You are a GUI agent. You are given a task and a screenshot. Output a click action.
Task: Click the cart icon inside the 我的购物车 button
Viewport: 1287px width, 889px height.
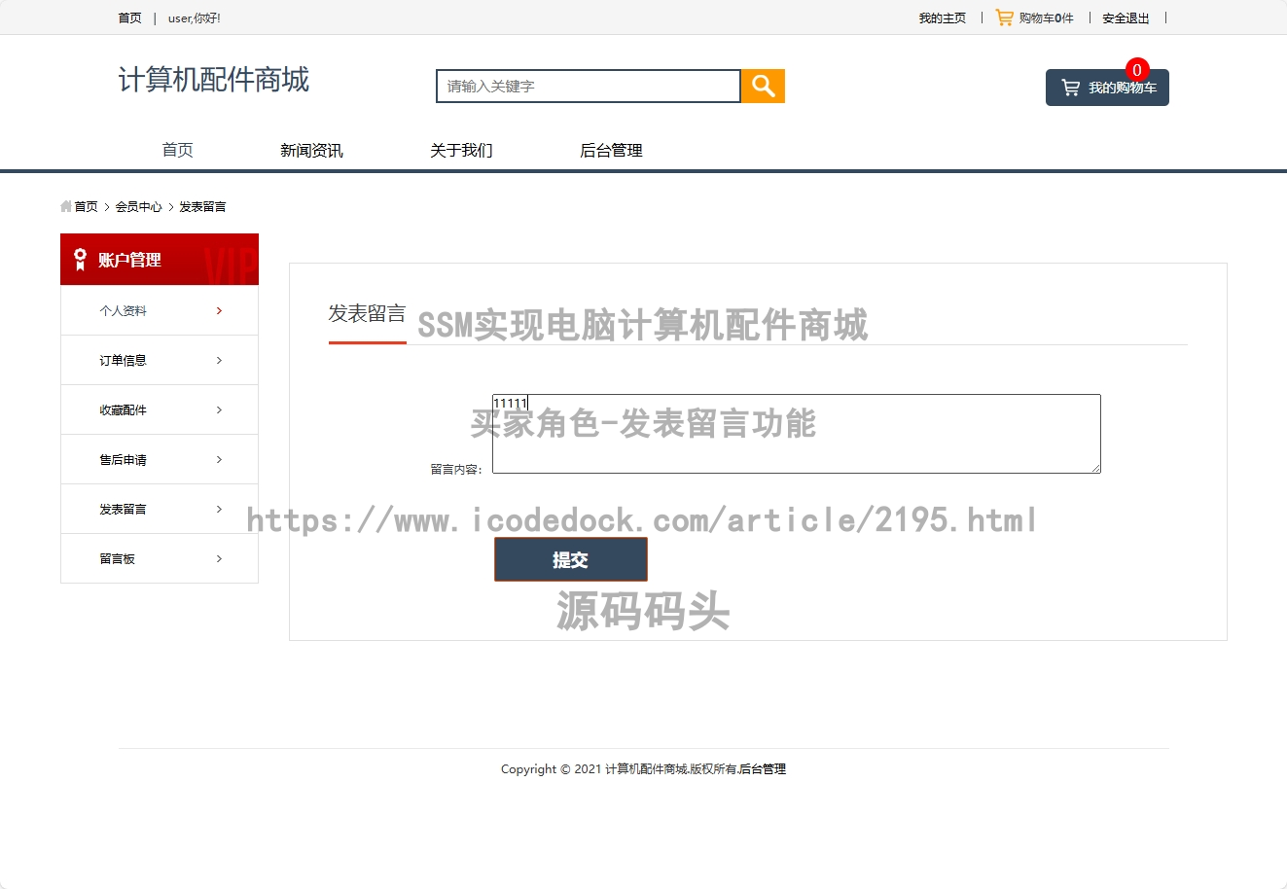coord(1070,88)
